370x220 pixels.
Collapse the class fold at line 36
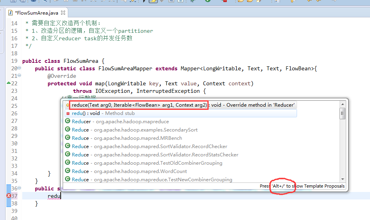(x=19, y=188)
